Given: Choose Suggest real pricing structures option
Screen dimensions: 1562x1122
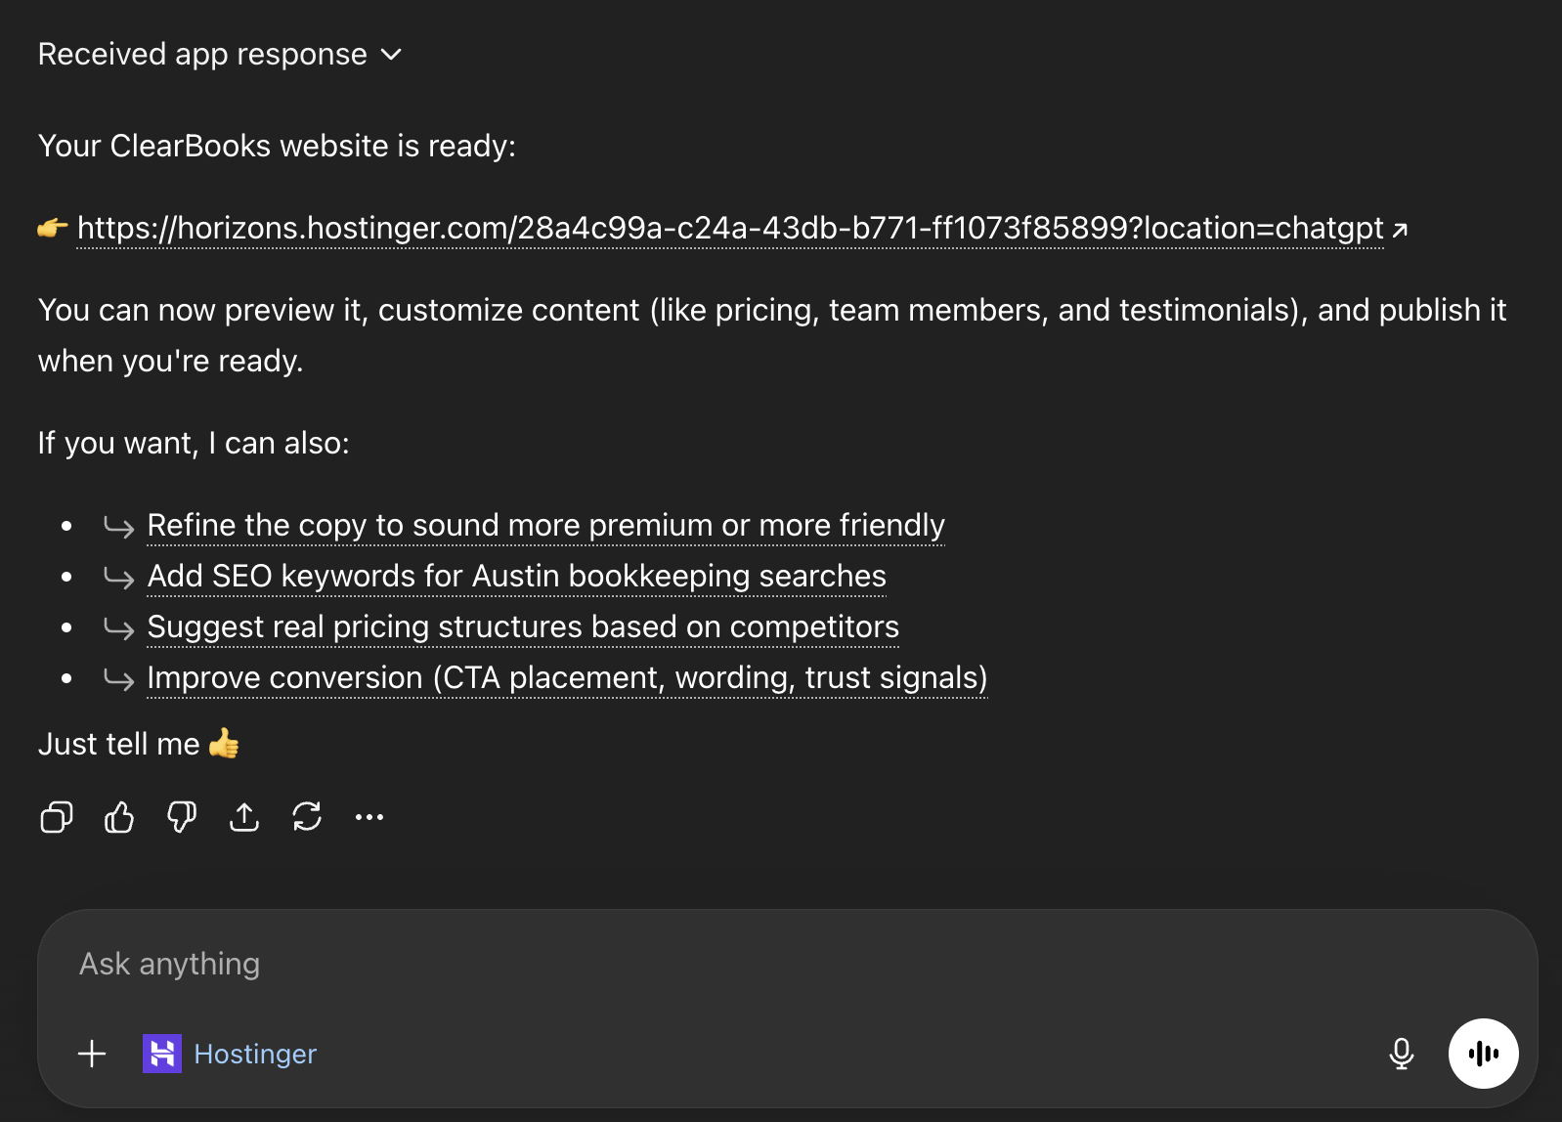Looking at the screenshot, I should (522, 627).
